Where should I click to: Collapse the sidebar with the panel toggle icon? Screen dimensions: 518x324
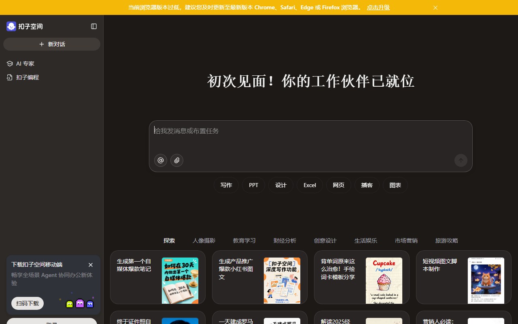point(94,26)
